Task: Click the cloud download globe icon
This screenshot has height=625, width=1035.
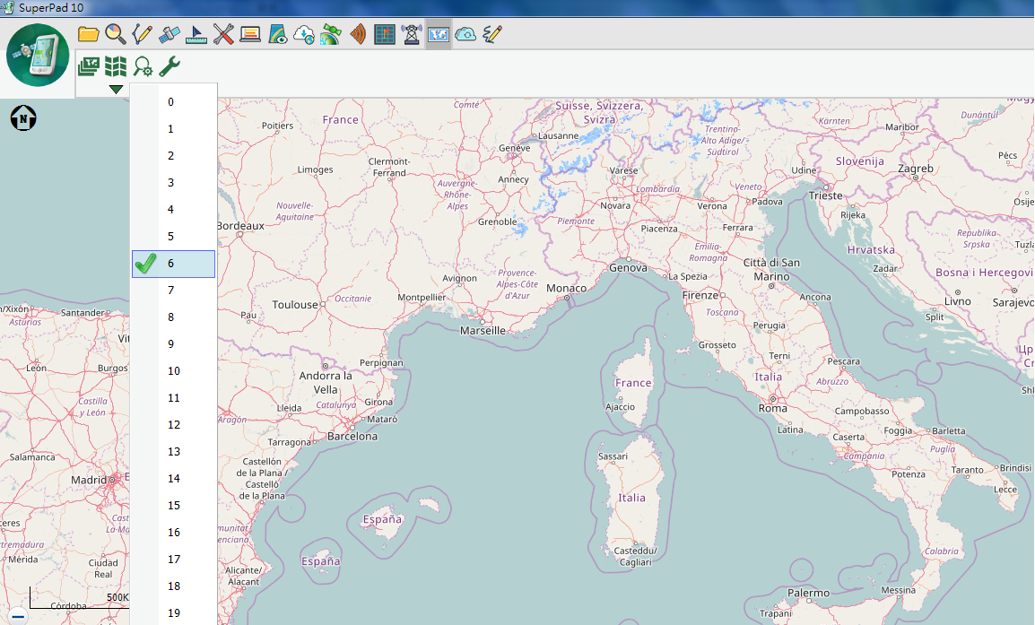Action: click(x=304, y=34)
